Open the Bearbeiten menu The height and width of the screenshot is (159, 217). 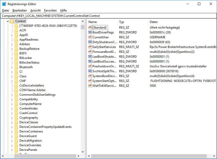20,10
